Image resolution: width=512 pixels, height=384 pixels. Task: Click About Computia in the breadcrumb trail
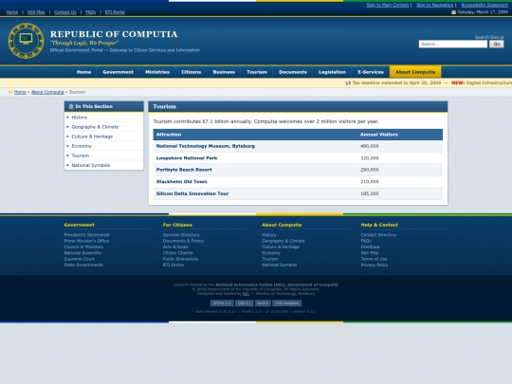coord(47,92)
